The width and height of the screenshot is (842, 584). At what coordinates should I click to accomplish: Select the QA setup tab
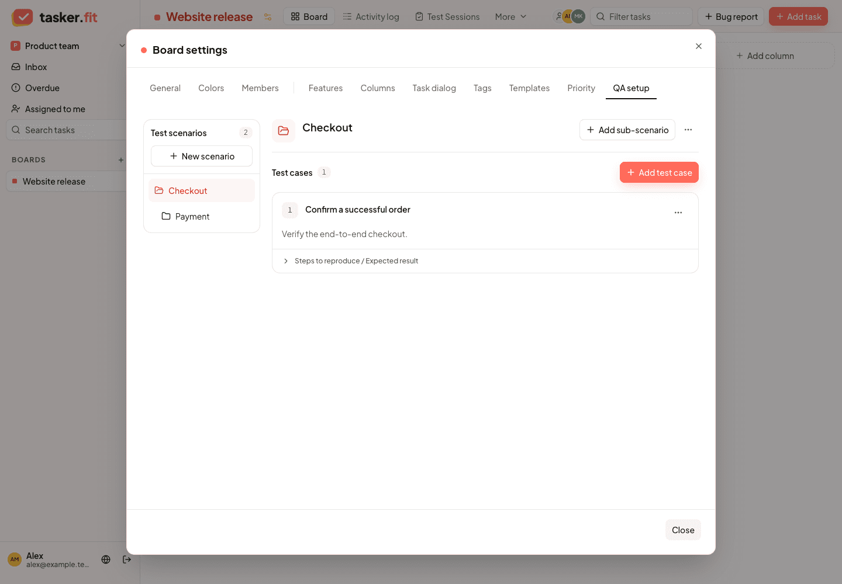[631, 88]
